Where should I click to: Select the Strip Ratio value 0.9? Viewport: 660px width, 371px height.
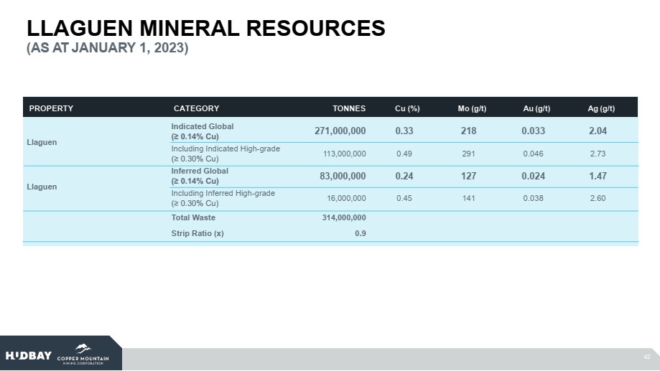(360, 233)
